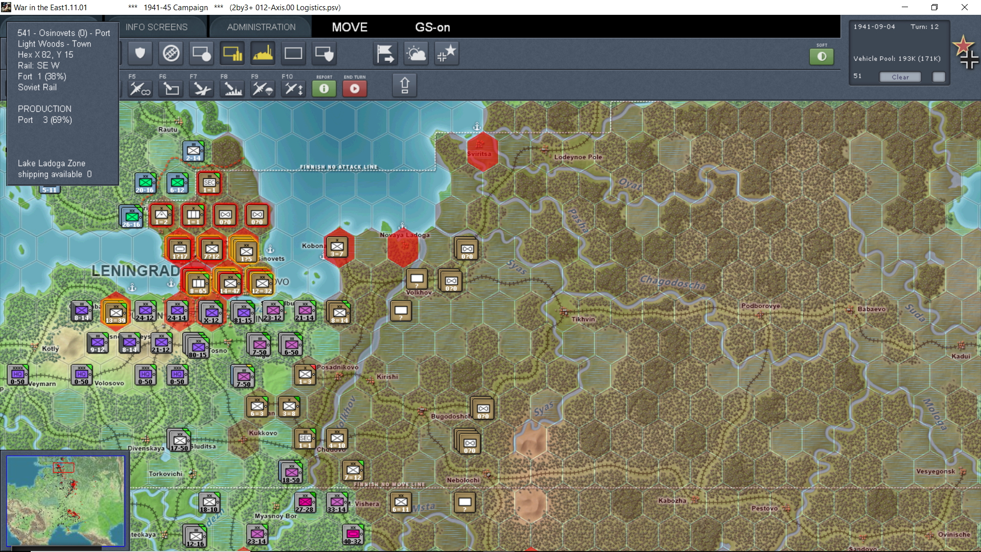This screenshot has width=981, height=552.
Task: Select the Soviet SEC unit 1=1 north of Leningrad
Action: (x=209, y=183)
